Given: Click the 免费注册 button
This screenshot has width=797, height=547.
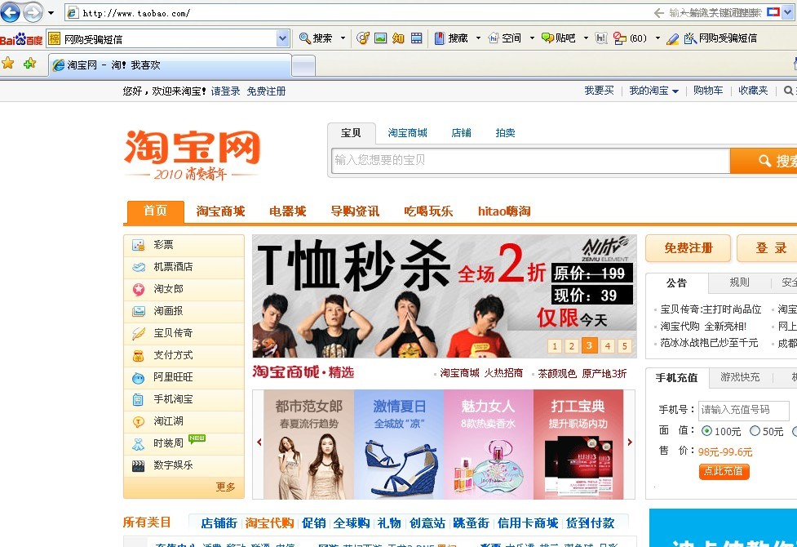Looking at the screenshot, I should click(688, 248).
